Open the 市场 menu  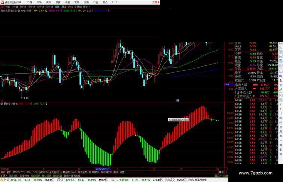click(39, 2)
